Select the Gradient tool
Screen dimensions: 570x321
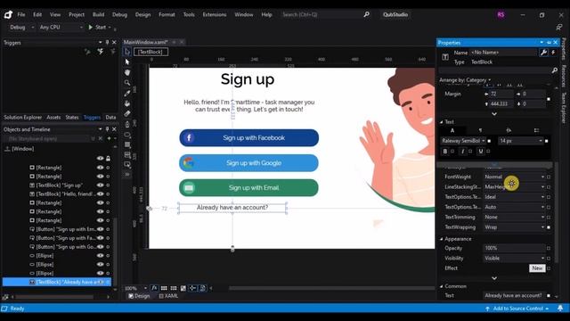click(x=126, y=113)
